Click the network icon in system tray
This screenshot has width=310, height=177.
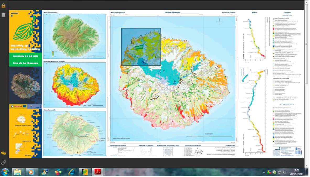(x=279, y=172)
